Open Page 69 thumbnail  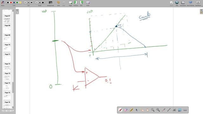(7, 40)
